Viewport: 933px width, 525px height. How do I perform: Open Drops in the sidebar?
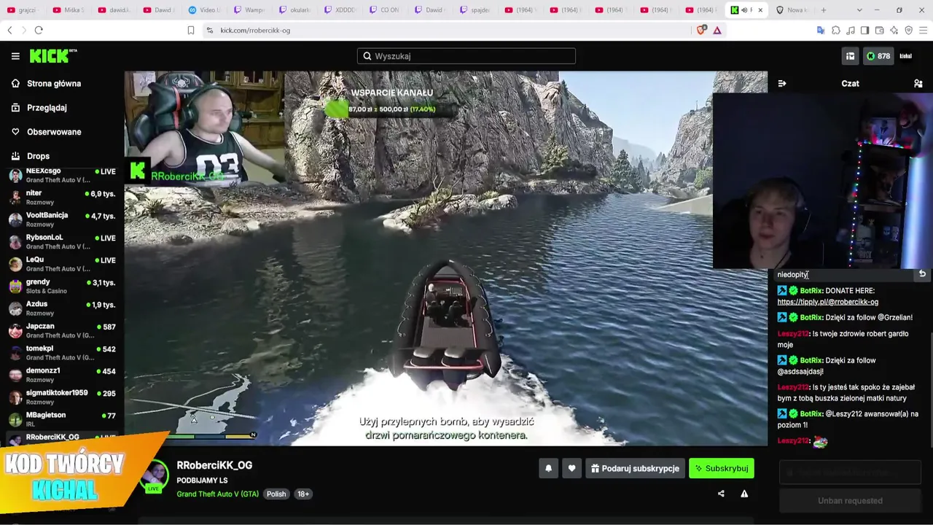click(x=38, y=156)
